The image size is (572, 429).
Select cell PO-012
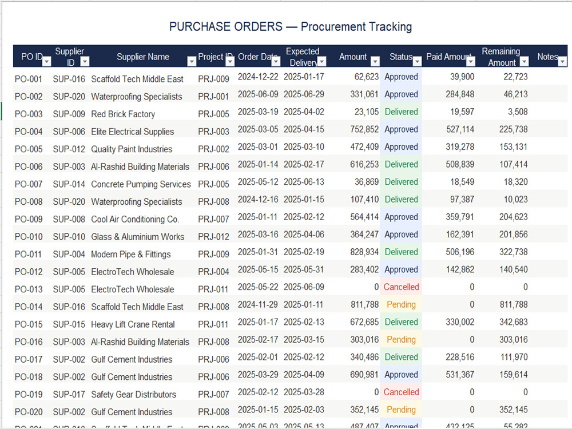point(29,272)
